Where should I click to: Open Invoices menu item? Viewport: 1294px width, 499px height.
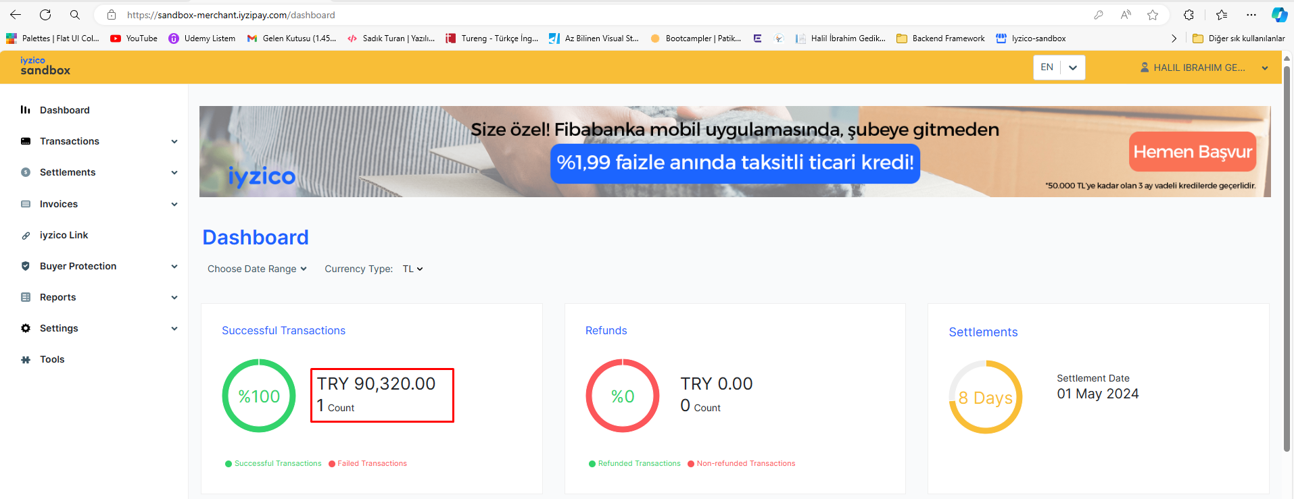click(59, 204)
